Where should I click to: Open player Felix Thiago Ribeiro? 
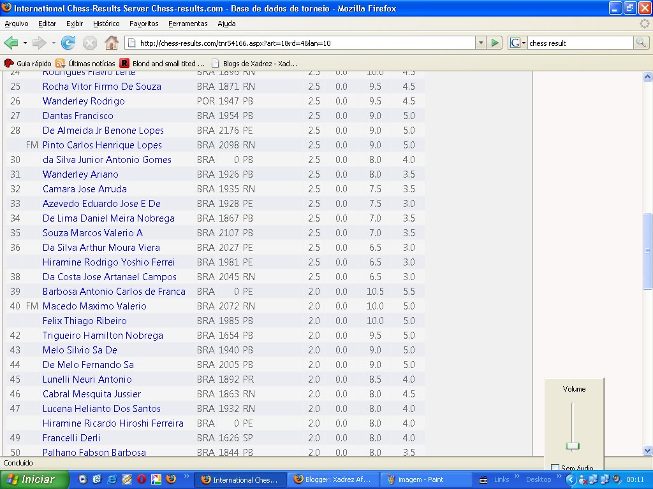click(85, 321)
